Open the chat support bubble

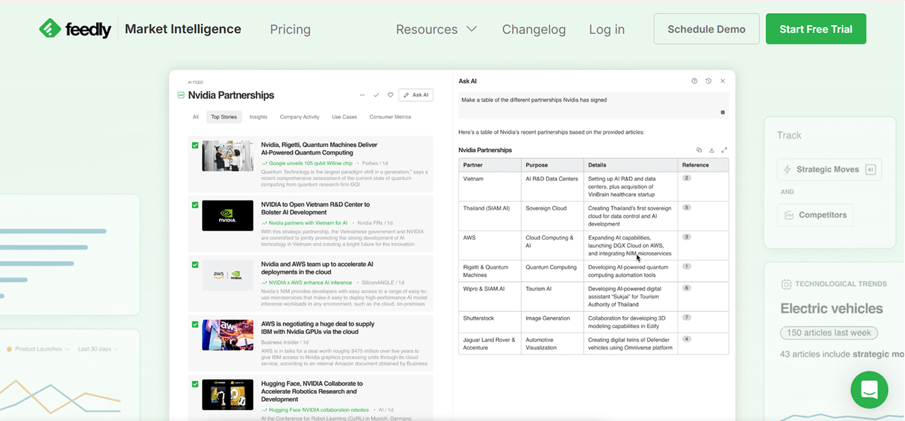click(x=869, y=390)
